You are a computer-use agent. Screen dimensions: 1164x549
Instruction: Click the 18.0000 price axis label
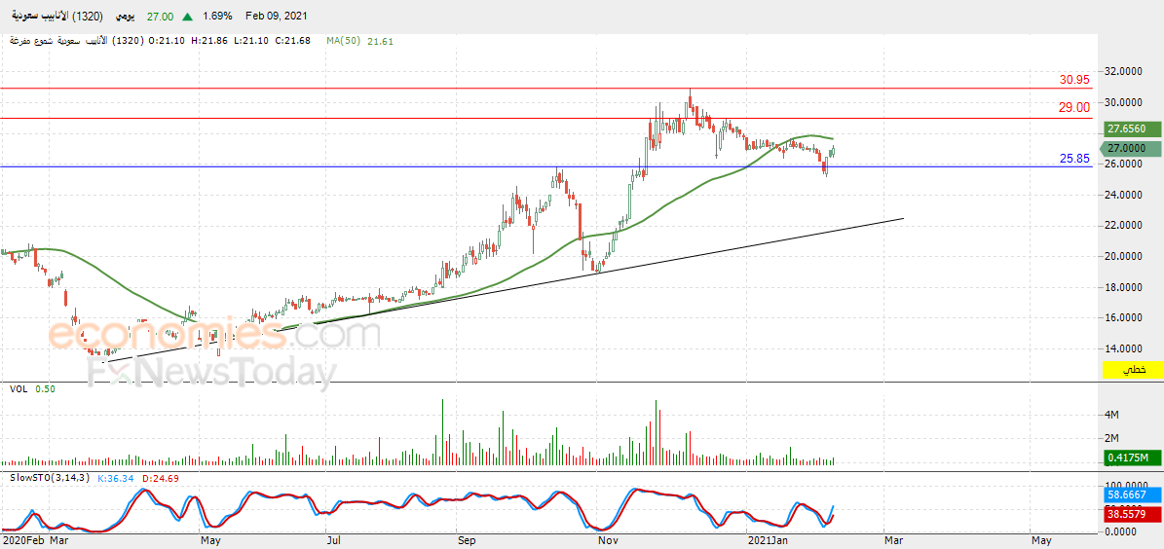[x=1125, y=286]
